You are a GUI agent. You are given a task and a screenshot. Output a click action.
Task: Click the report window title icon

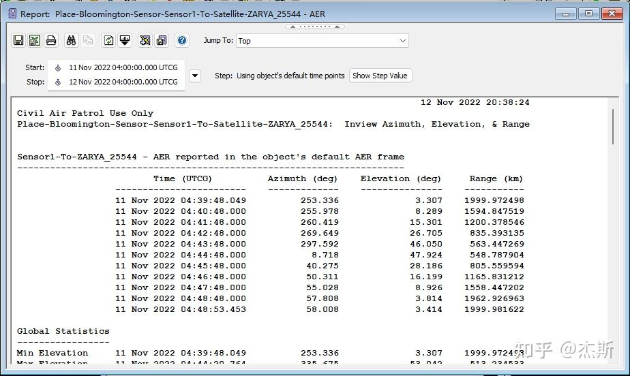pyautogui.click(x=12, y=14)
